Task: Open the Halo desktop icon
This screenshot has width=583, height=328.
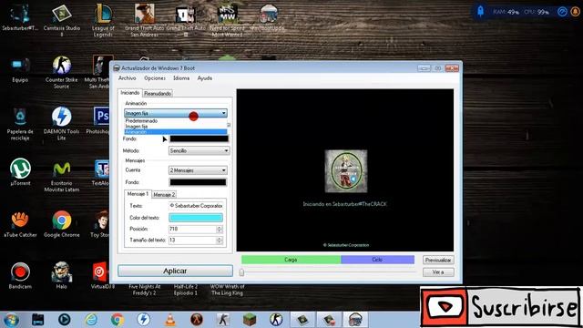Action: (x=62, y=275)
